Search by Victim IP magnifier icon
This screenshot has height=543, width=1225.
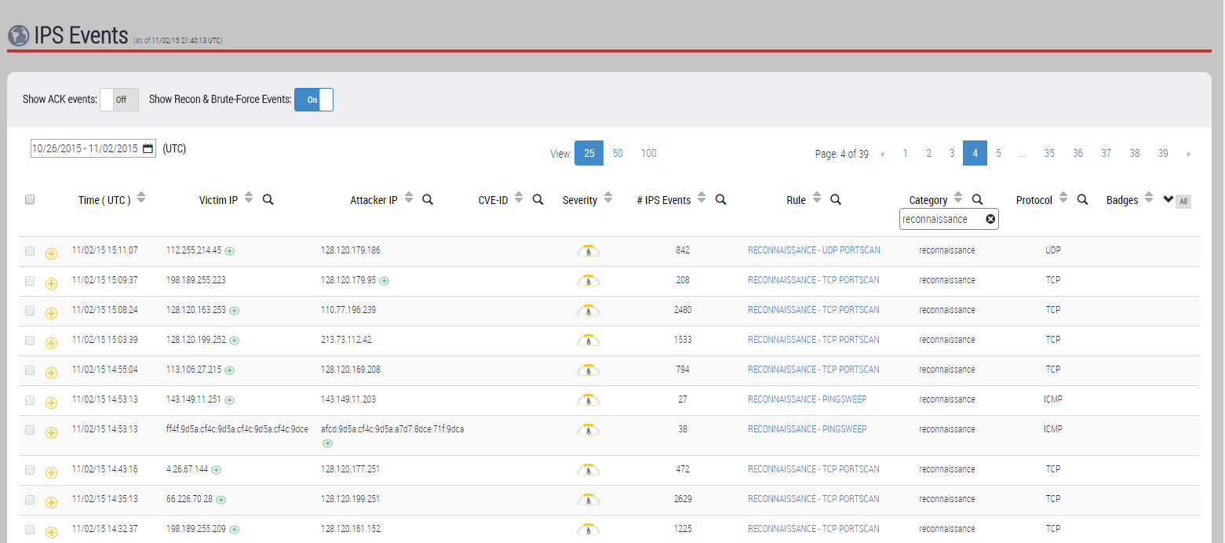tap(268, 199)
